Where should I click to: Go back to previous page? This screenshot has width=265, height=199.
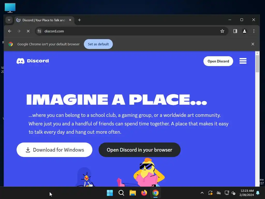(x=10, y=31)
